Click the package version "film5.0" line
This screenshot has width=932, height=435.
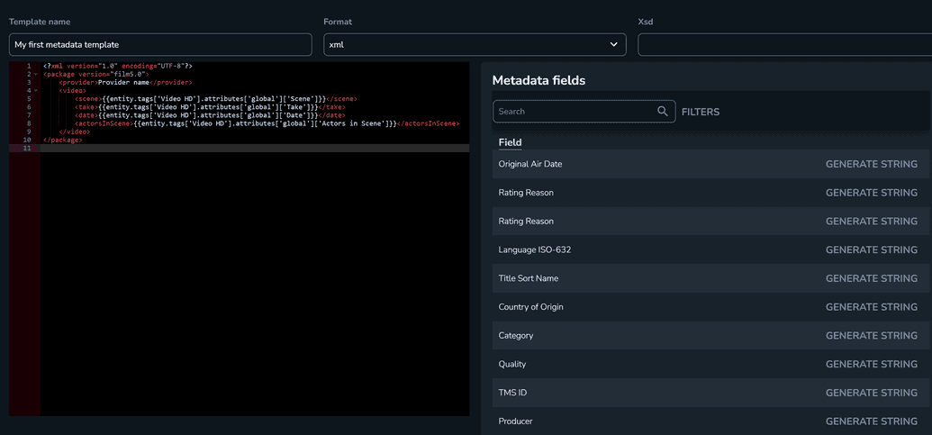click(95, 74)
